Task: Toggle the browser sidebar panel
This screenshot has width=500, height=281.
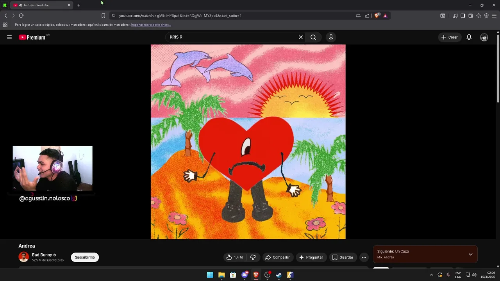Action: [463, 16]
